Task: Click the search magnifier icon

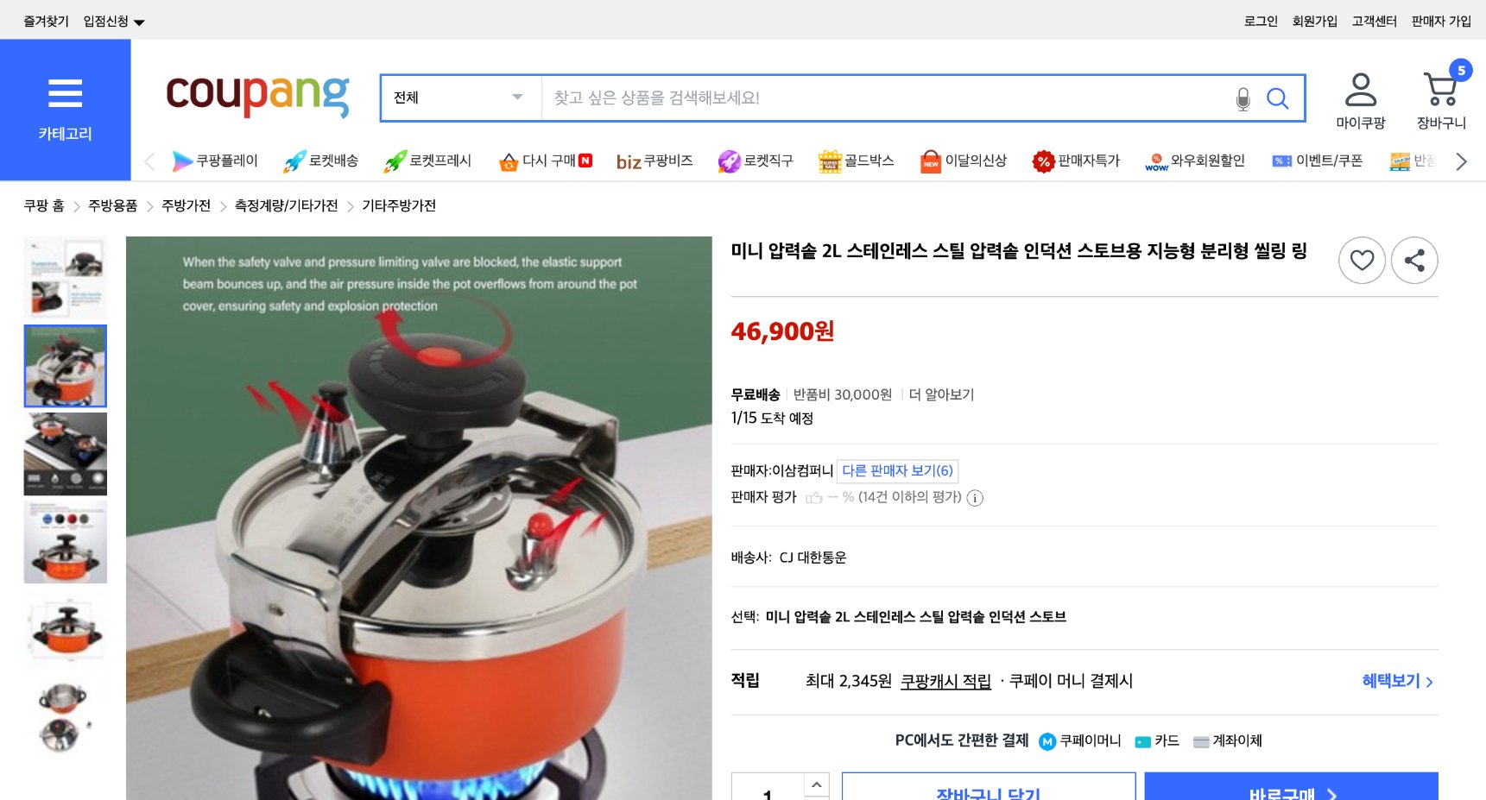Action: (x=1278, y=98)
